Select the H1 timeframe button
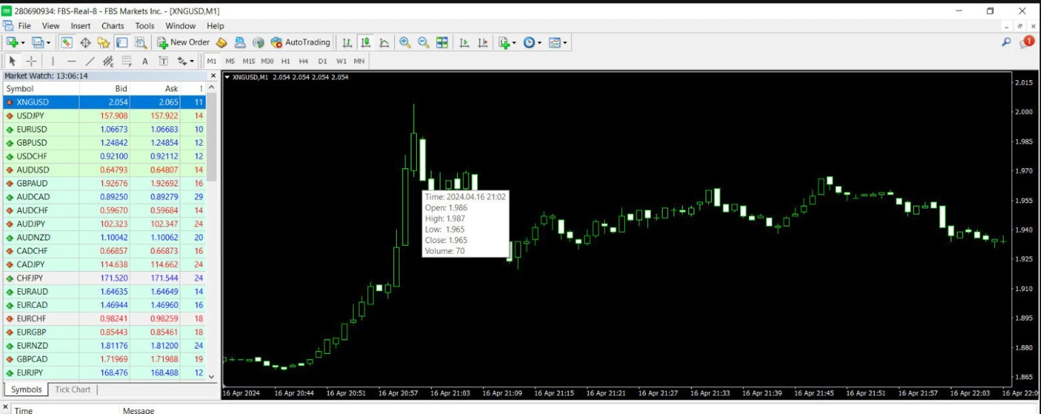Screen dimensions: 1041x414 click(x=286, y=61)
